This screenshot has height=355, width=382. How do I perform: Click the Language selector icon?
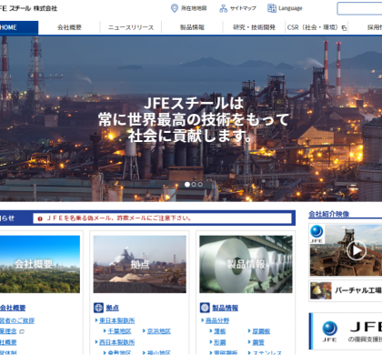pyautogui.click(x=272, y=8)
